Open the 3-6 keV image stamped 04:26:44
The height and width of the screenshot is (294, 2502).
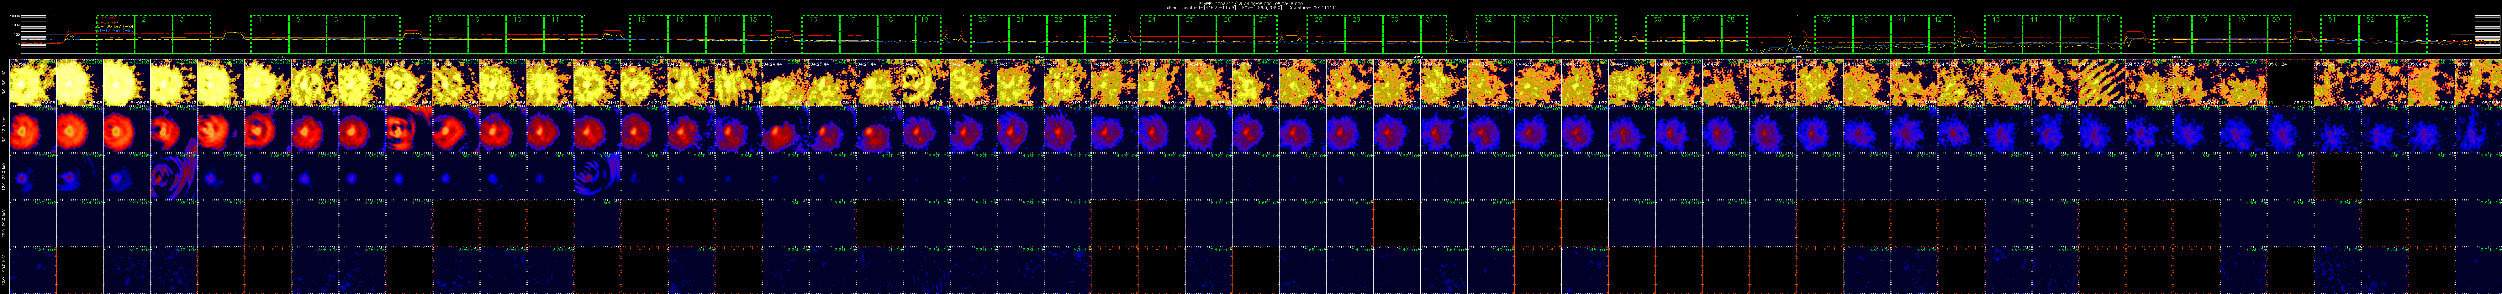tap(880, 83)
